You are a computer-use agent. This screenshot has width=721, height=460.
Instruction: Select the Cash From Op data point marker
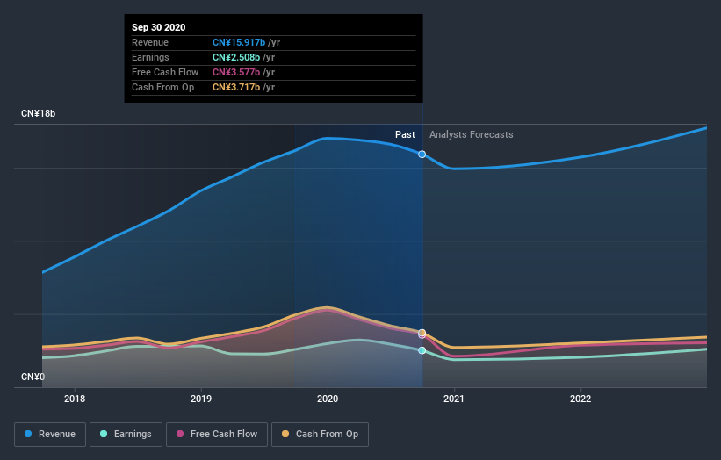pyautogui.click(x=422, y=332)
